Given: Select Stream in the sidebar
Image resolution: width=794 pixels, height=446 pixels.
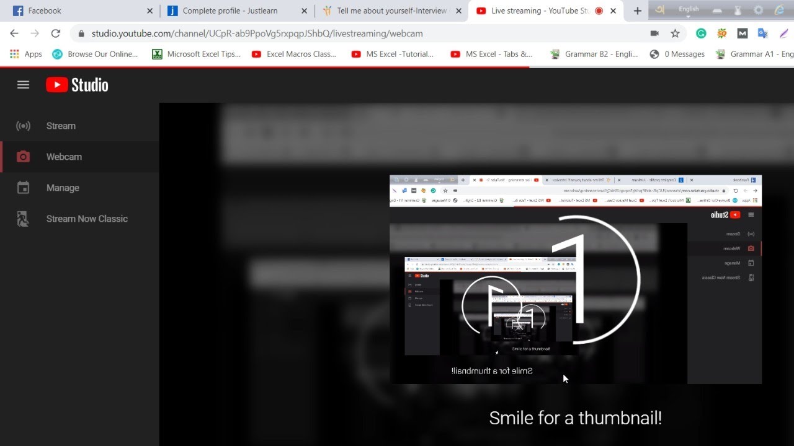Looking at the screenshot, I should point(79,126).
